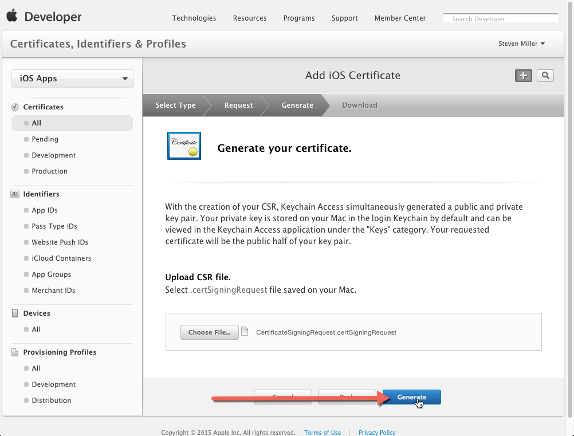The width and height of the screenshot is (574, 436).
Task: Open the Steven Miller account menu
Action: (x=522, y=44)
